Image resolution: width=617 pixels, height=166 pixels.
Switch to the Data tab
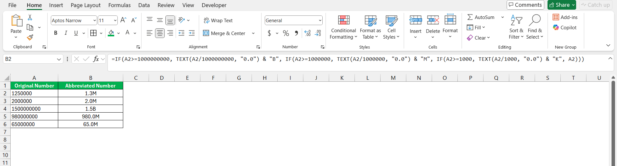(x=144, y=5)
